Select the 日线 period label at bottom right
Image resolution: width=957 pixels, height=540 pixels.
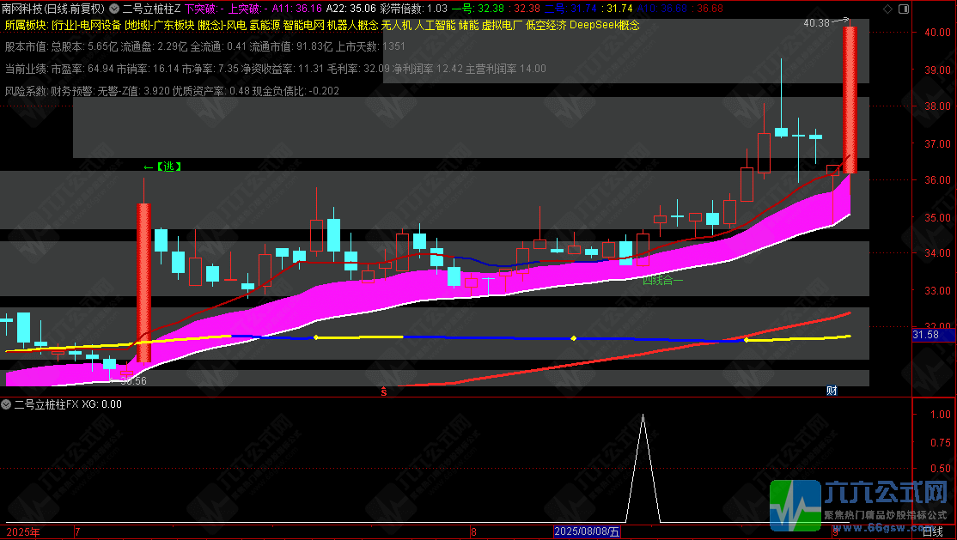(x=933, y=532)
